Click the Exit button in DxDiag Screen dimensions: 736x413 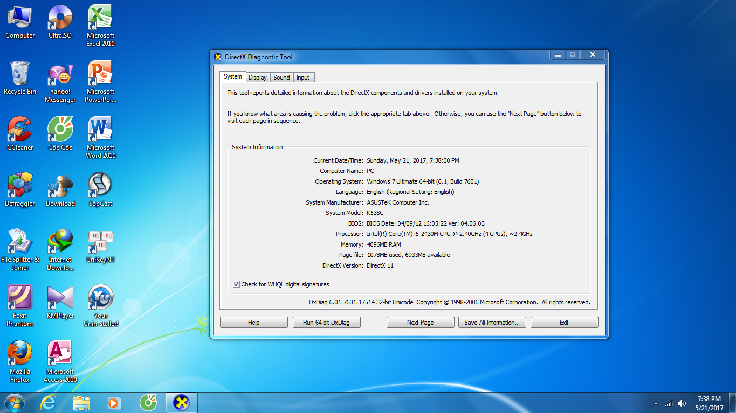coord(564,323)
